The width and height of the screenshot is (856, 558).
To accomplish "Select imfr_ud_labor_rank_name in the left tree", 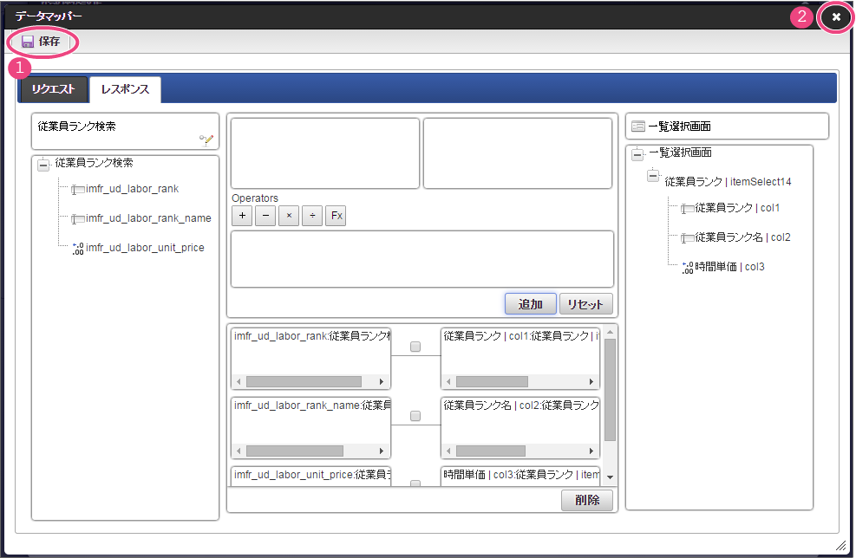I will pos(148,218).
